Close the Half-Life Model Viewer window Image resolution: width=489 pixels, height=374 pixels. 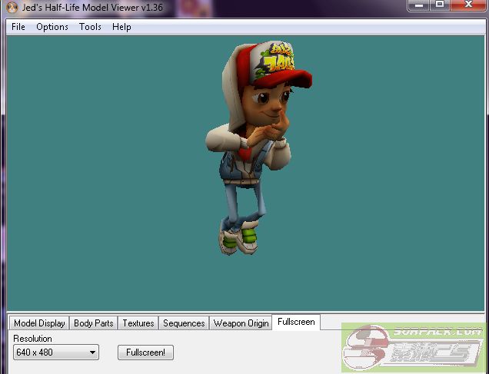(468, 5)
